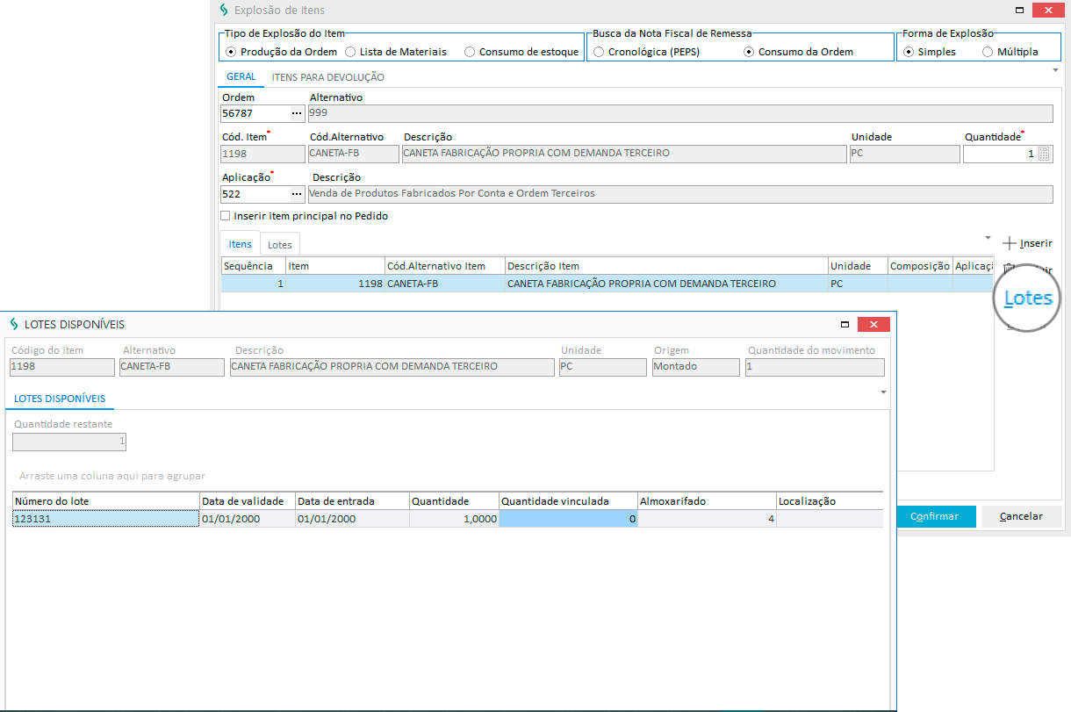Image resolution: width=1071 pixels, height=712 pixels.
Task: Expand the Lotes Disponíveis panel arrow
Action: coord(883,392)
